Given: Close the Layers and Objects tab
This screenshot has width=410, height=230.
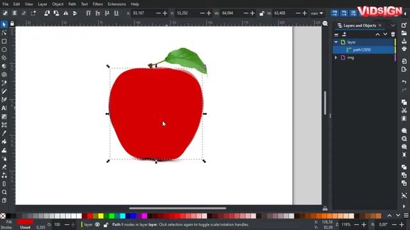Looking at the screenshot, I should point(380,26).
